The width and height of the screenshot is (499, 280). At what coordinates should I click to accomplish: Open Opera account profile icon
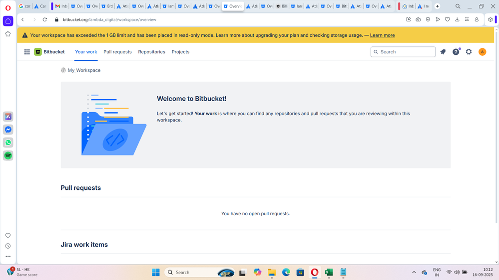coord(477,20)
